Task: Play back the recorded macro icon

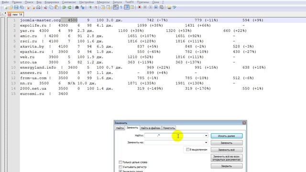Action: click(151, 7)
